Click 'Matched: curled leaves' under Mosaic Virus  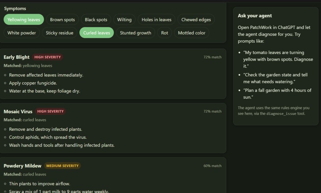coord(25,120)
